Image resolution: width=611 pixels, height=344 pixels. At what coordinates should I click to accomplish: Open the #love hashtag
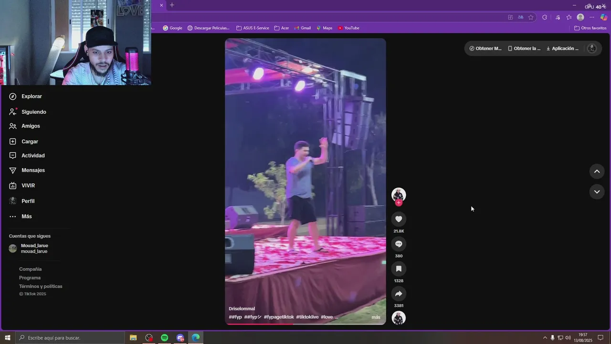327,317
